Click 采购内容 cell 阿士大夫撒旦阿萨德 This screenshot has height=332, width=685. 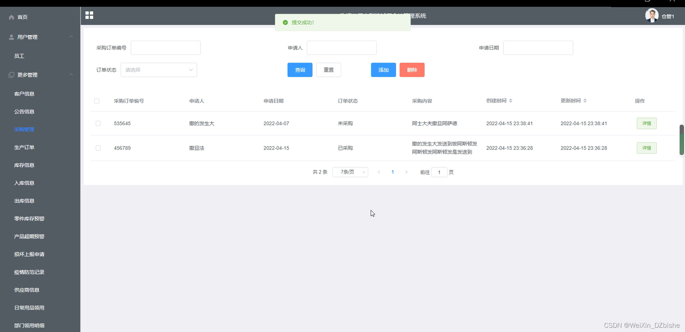point(435,123)
